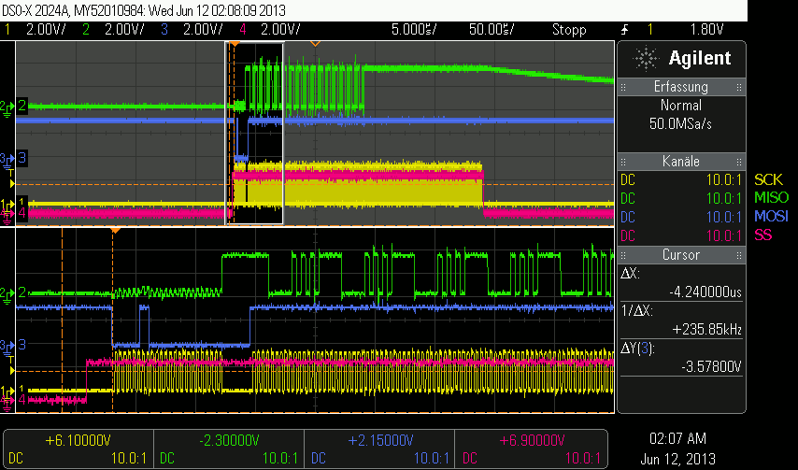Screen dimensions: 798x470
Task: Click the Stopp run status
Action: (569, 30)
